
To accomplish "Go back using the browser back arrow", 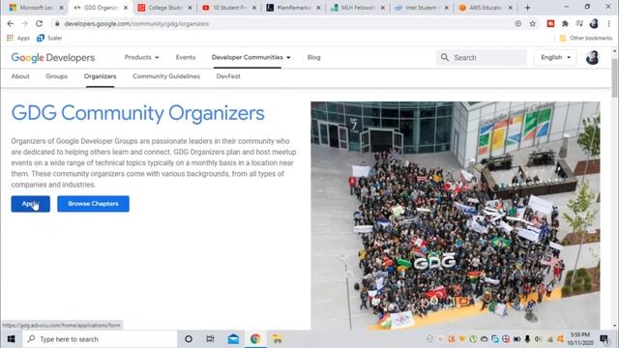I will tap(11, 23).
